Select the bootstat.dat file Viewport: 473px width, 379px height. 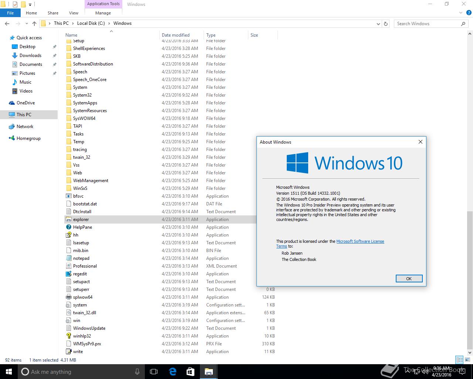[x=85, y=204]
